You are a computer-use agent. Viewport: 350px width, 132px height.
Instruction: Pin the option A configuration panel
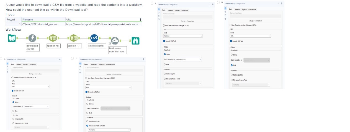tap(213, 4)
